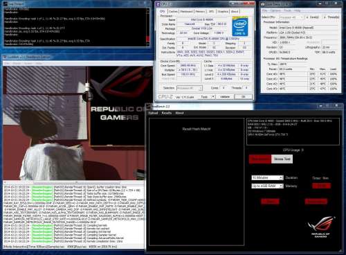Open the File menu in Core Temp
Screen dimensions: 346x255
(x=264, y=10)
